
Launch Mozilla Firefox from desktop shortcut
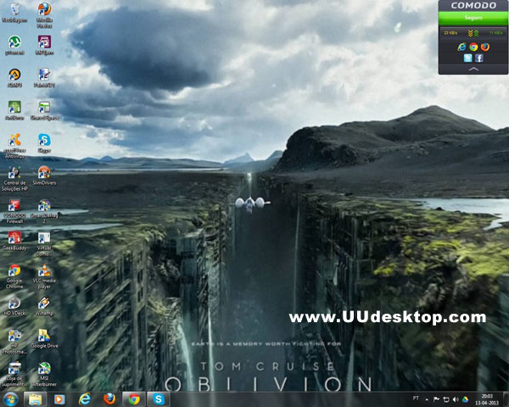(44, 15)
